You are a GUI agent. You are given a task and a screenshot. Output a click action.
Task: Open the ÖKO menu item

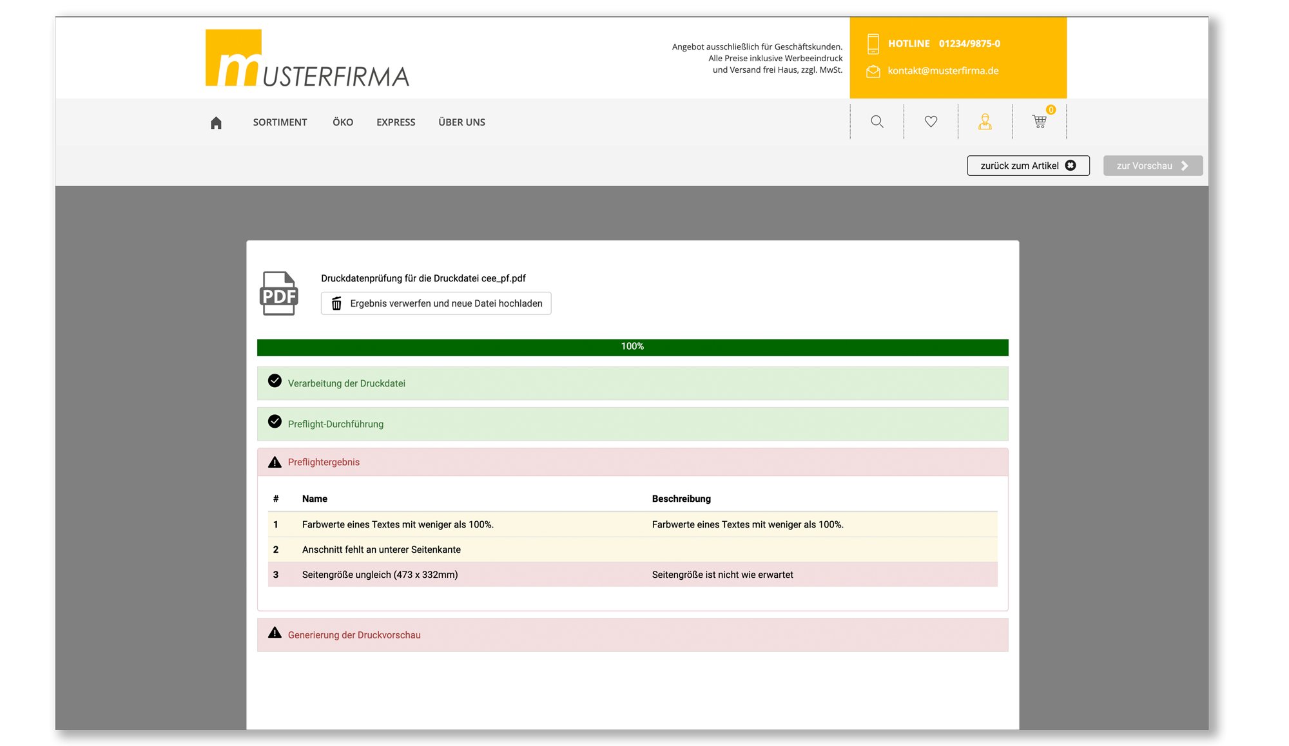[343, 122]
